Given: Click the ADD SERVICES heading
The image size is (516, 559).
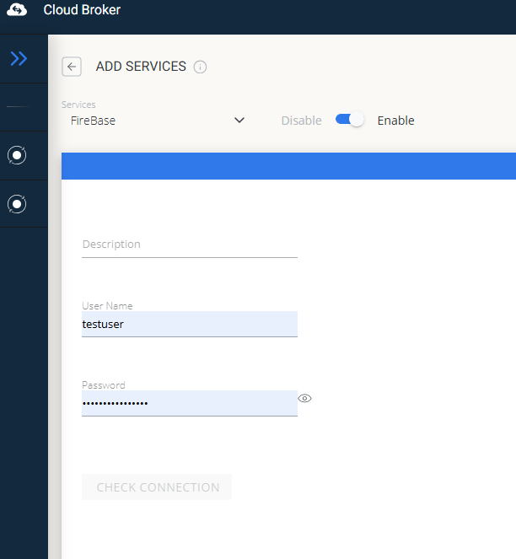Looking at the screenshot, I should coord(141,67).
